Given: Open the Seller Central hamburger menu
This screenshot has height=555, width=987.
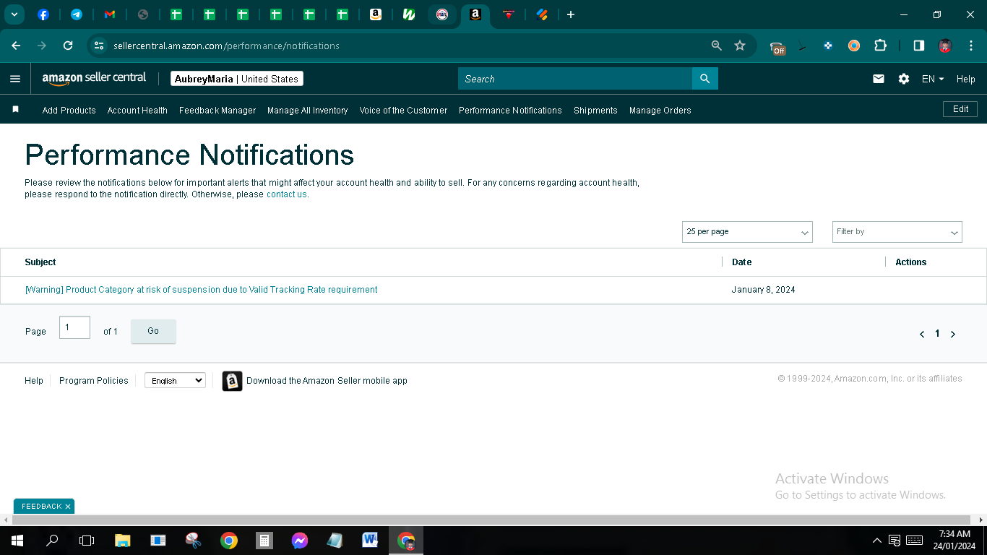Looking at the screenshot, I should [x=15, y=79].
